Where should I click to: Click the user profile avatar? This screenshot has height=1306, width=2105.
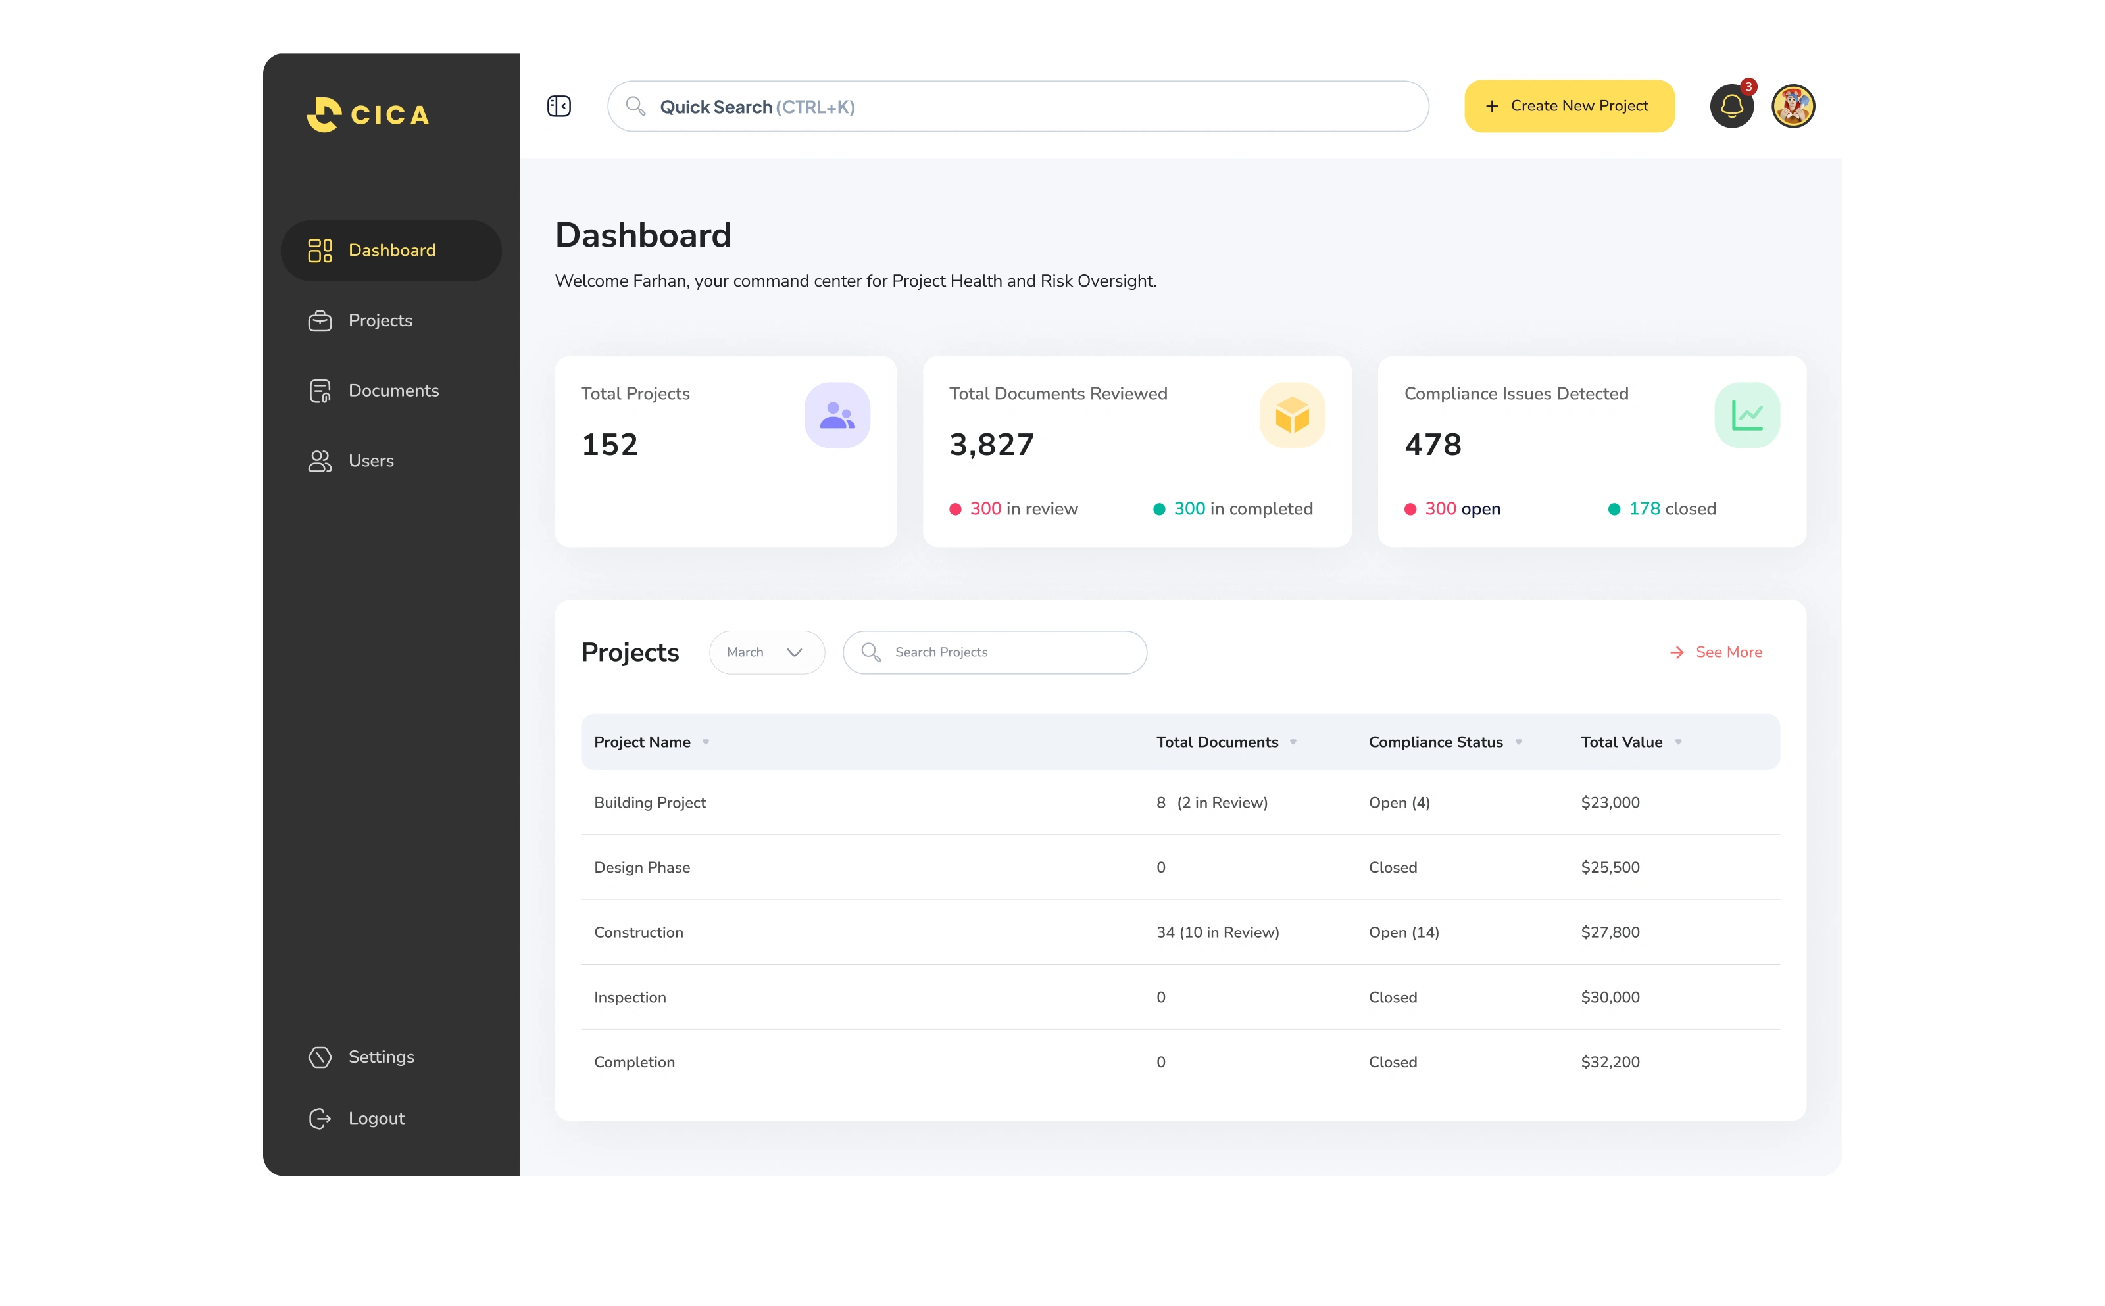[x=1793, y=107]
